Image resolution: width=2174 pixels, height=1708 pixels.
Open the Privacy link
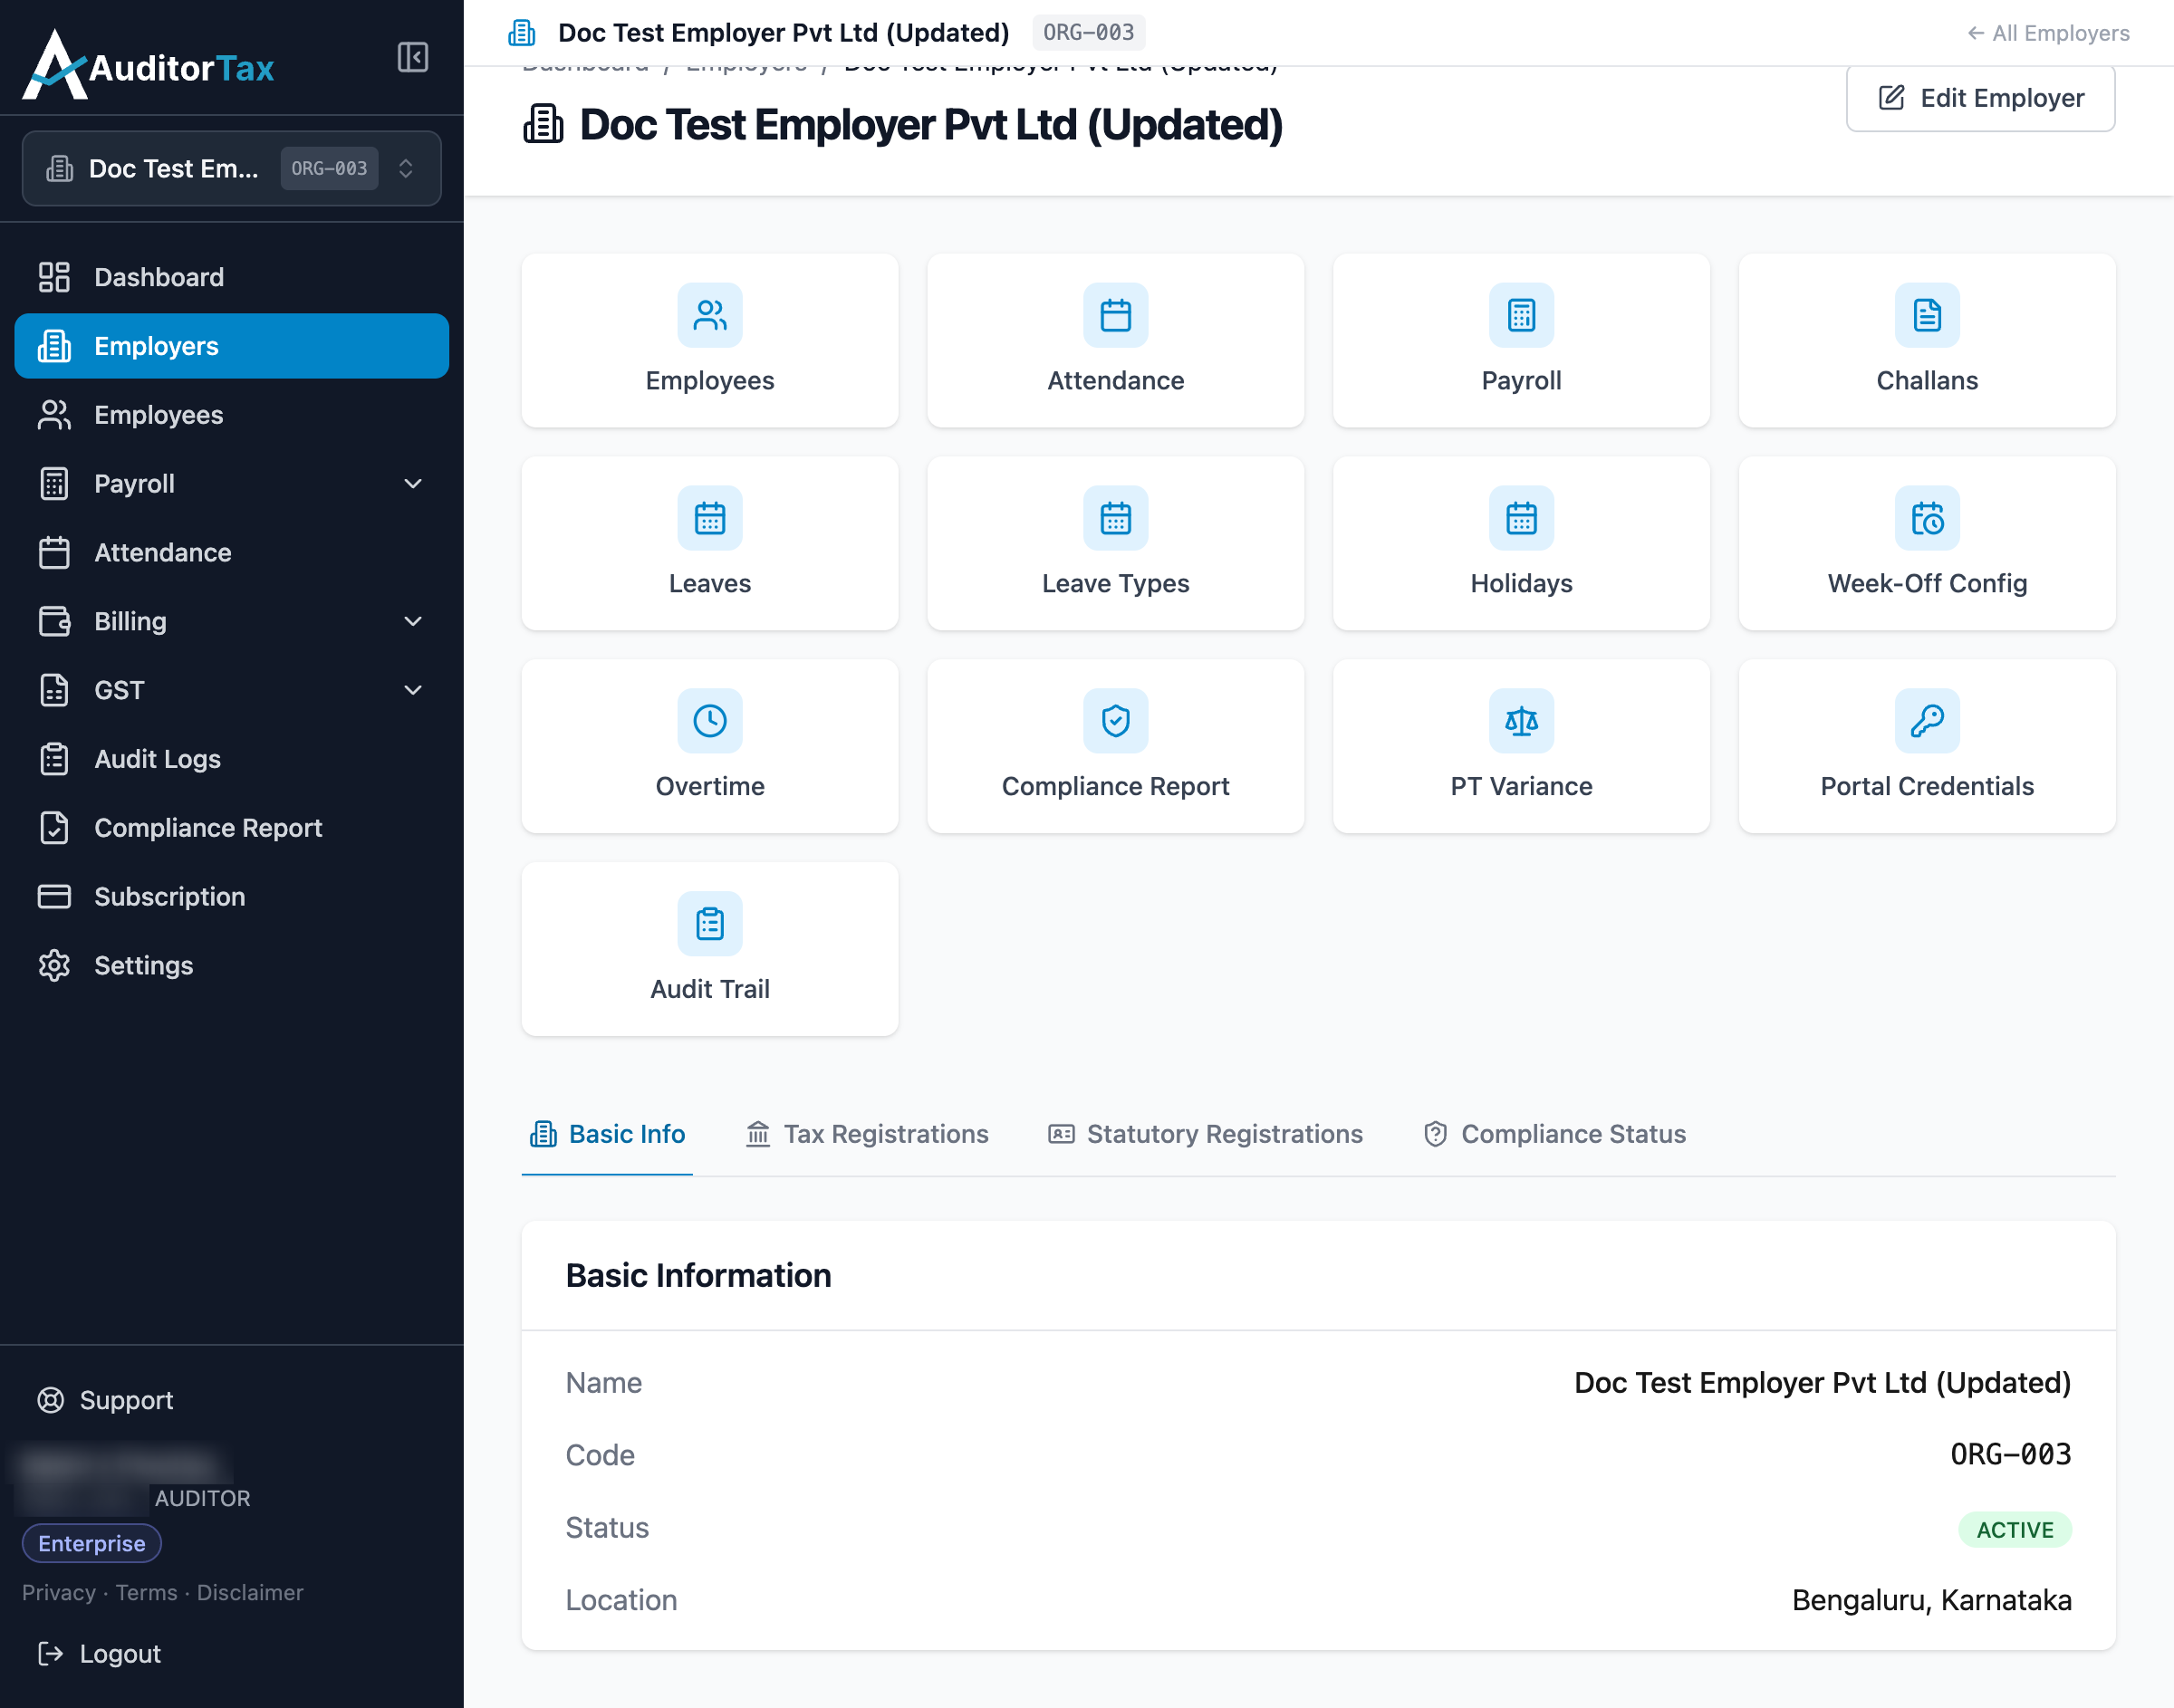coord(58,1593)
